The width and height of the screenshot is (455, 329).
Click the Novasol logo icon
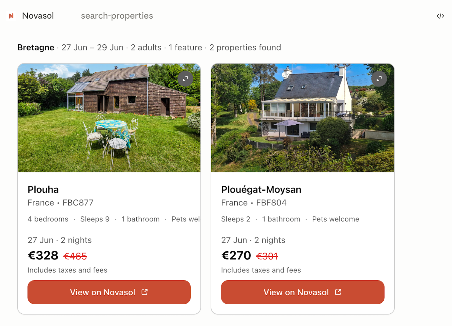tap(11, 16)
